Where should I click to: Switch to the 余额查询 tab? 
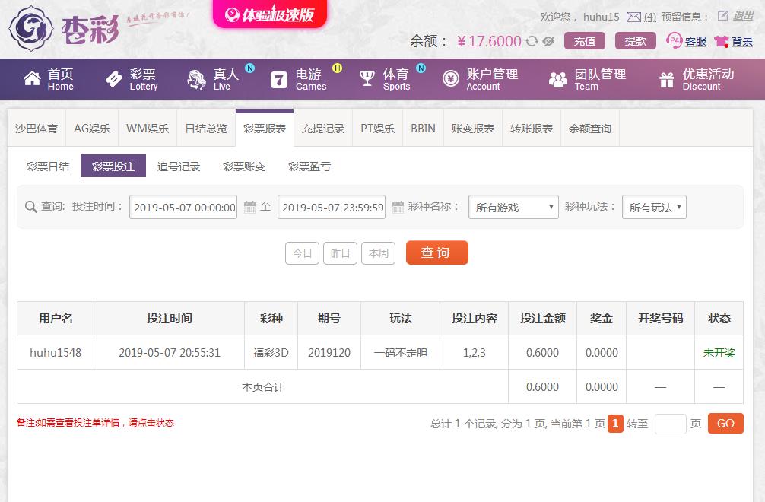[x=590, y=129]
